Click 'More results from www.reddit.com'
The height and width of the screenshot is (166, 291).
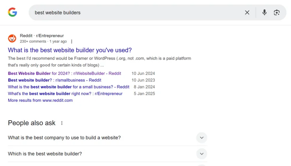40,100
